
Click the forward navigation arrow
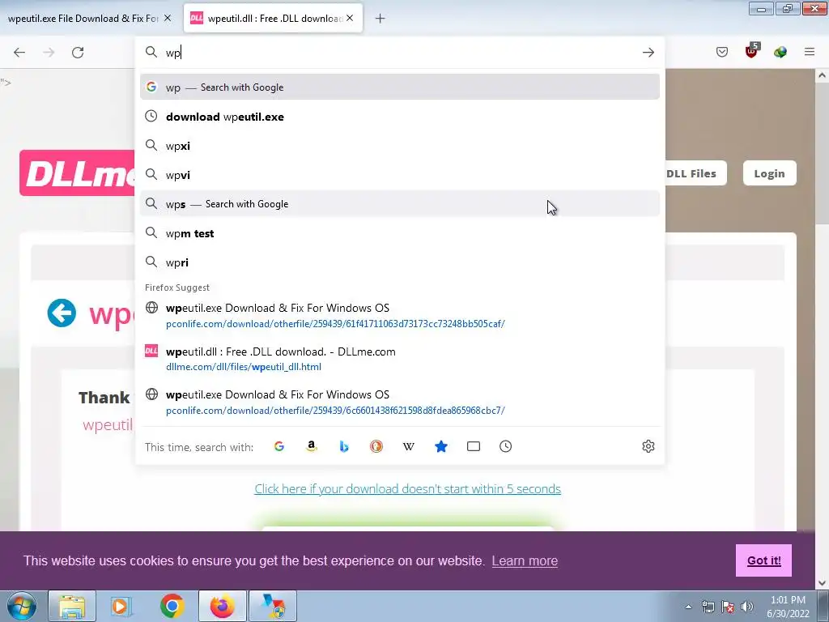point(49,53)
